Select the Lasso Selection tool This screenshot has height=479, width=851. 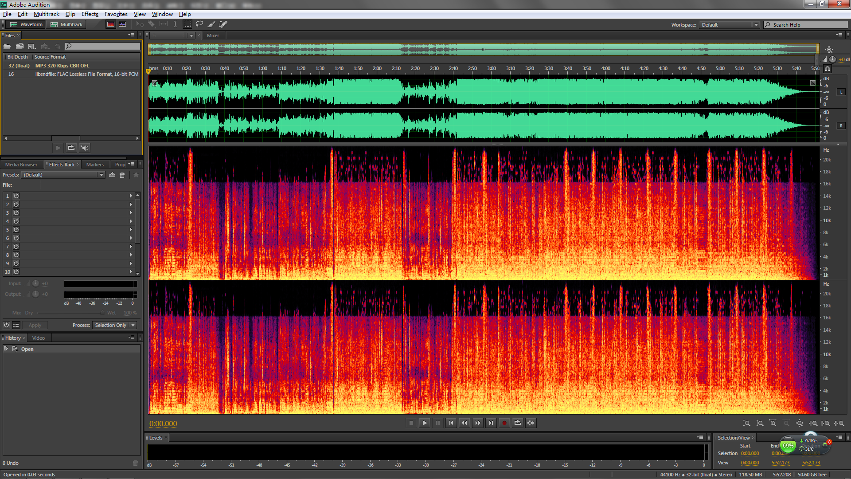[x=199, y=24]
